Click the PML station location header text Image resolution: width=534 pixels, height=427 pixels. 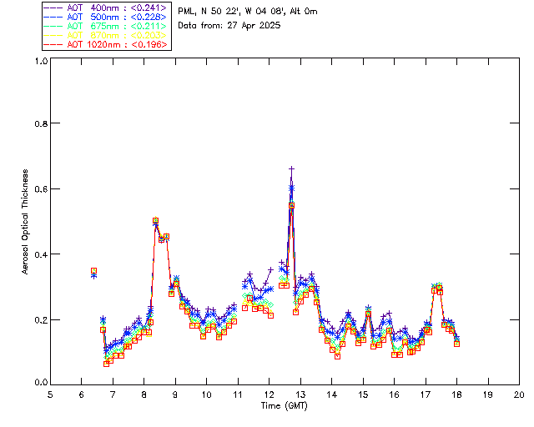coord(248,12)
